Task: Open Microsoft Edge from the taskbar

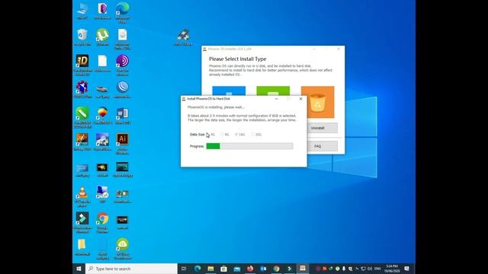Action: coord(197,269)
